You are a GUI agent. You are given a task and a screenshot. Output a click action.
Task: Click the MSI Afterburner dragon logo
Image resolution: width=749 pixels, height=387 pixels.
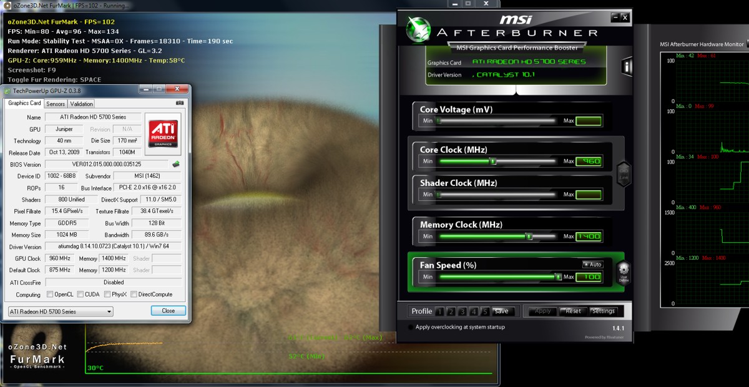click(x=418, y=28)
